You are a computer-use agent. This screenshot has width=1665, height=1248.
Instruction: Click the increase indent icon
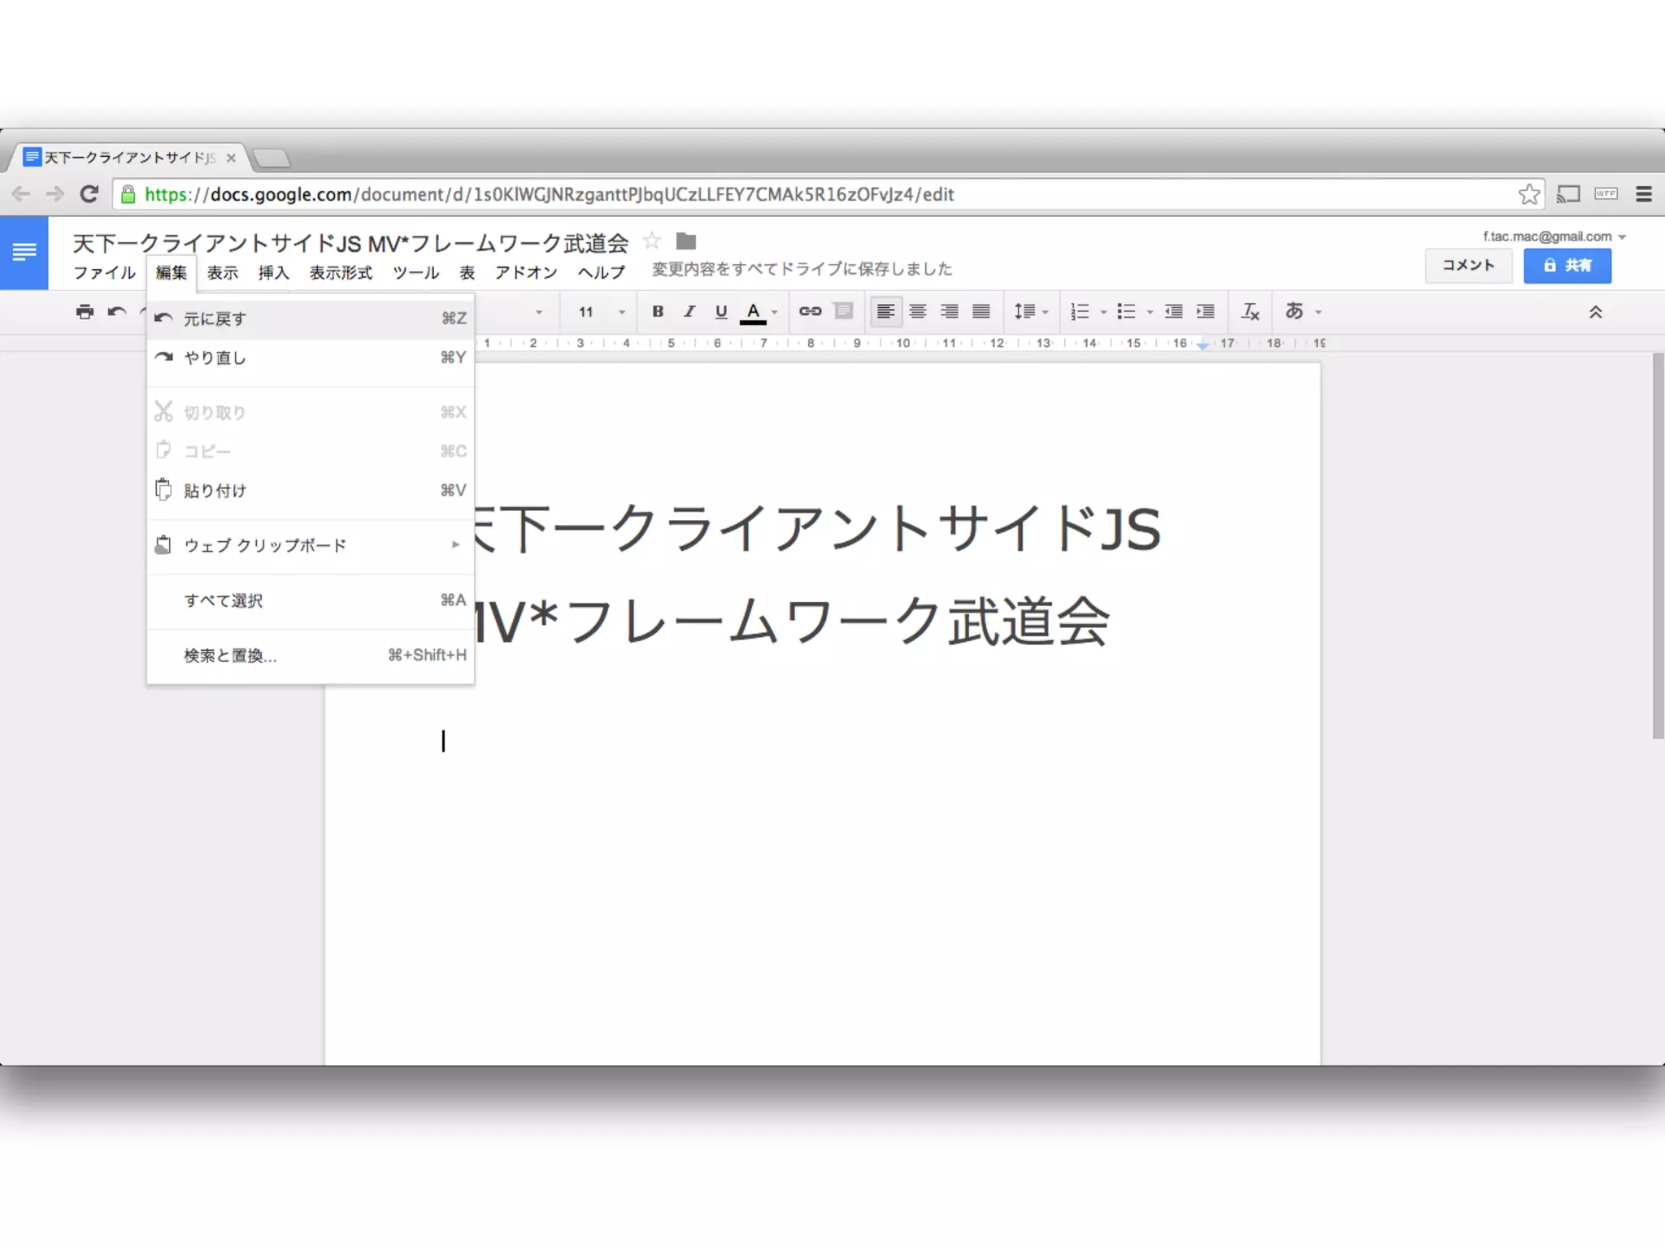click(x=1205, y=311)
